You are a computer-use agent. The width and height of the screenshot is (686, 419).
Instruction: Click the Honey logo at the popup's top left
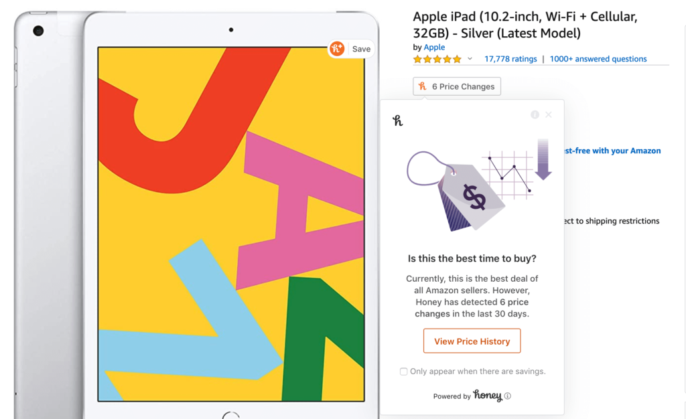(x=397, y=120)
